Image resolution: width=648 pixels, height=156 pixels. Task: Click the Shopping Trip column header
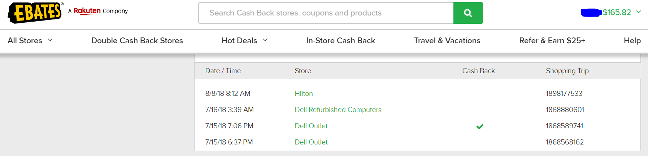pos(567,71)
